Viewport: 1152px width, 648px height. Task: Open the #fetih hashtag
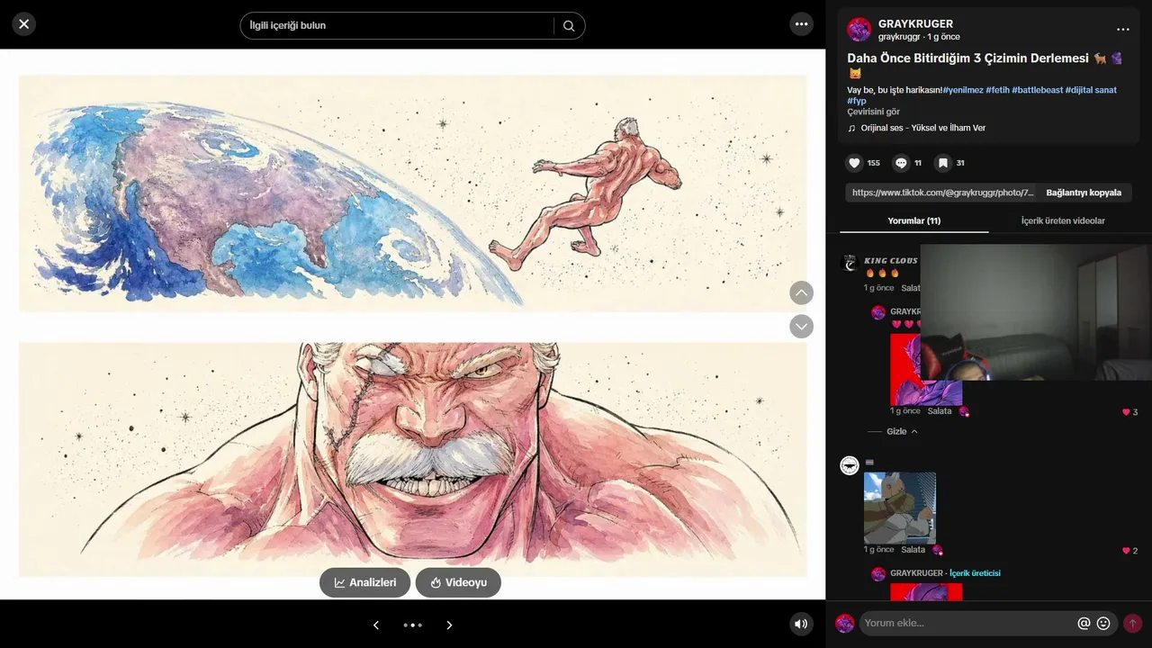[x=997, y=90]
